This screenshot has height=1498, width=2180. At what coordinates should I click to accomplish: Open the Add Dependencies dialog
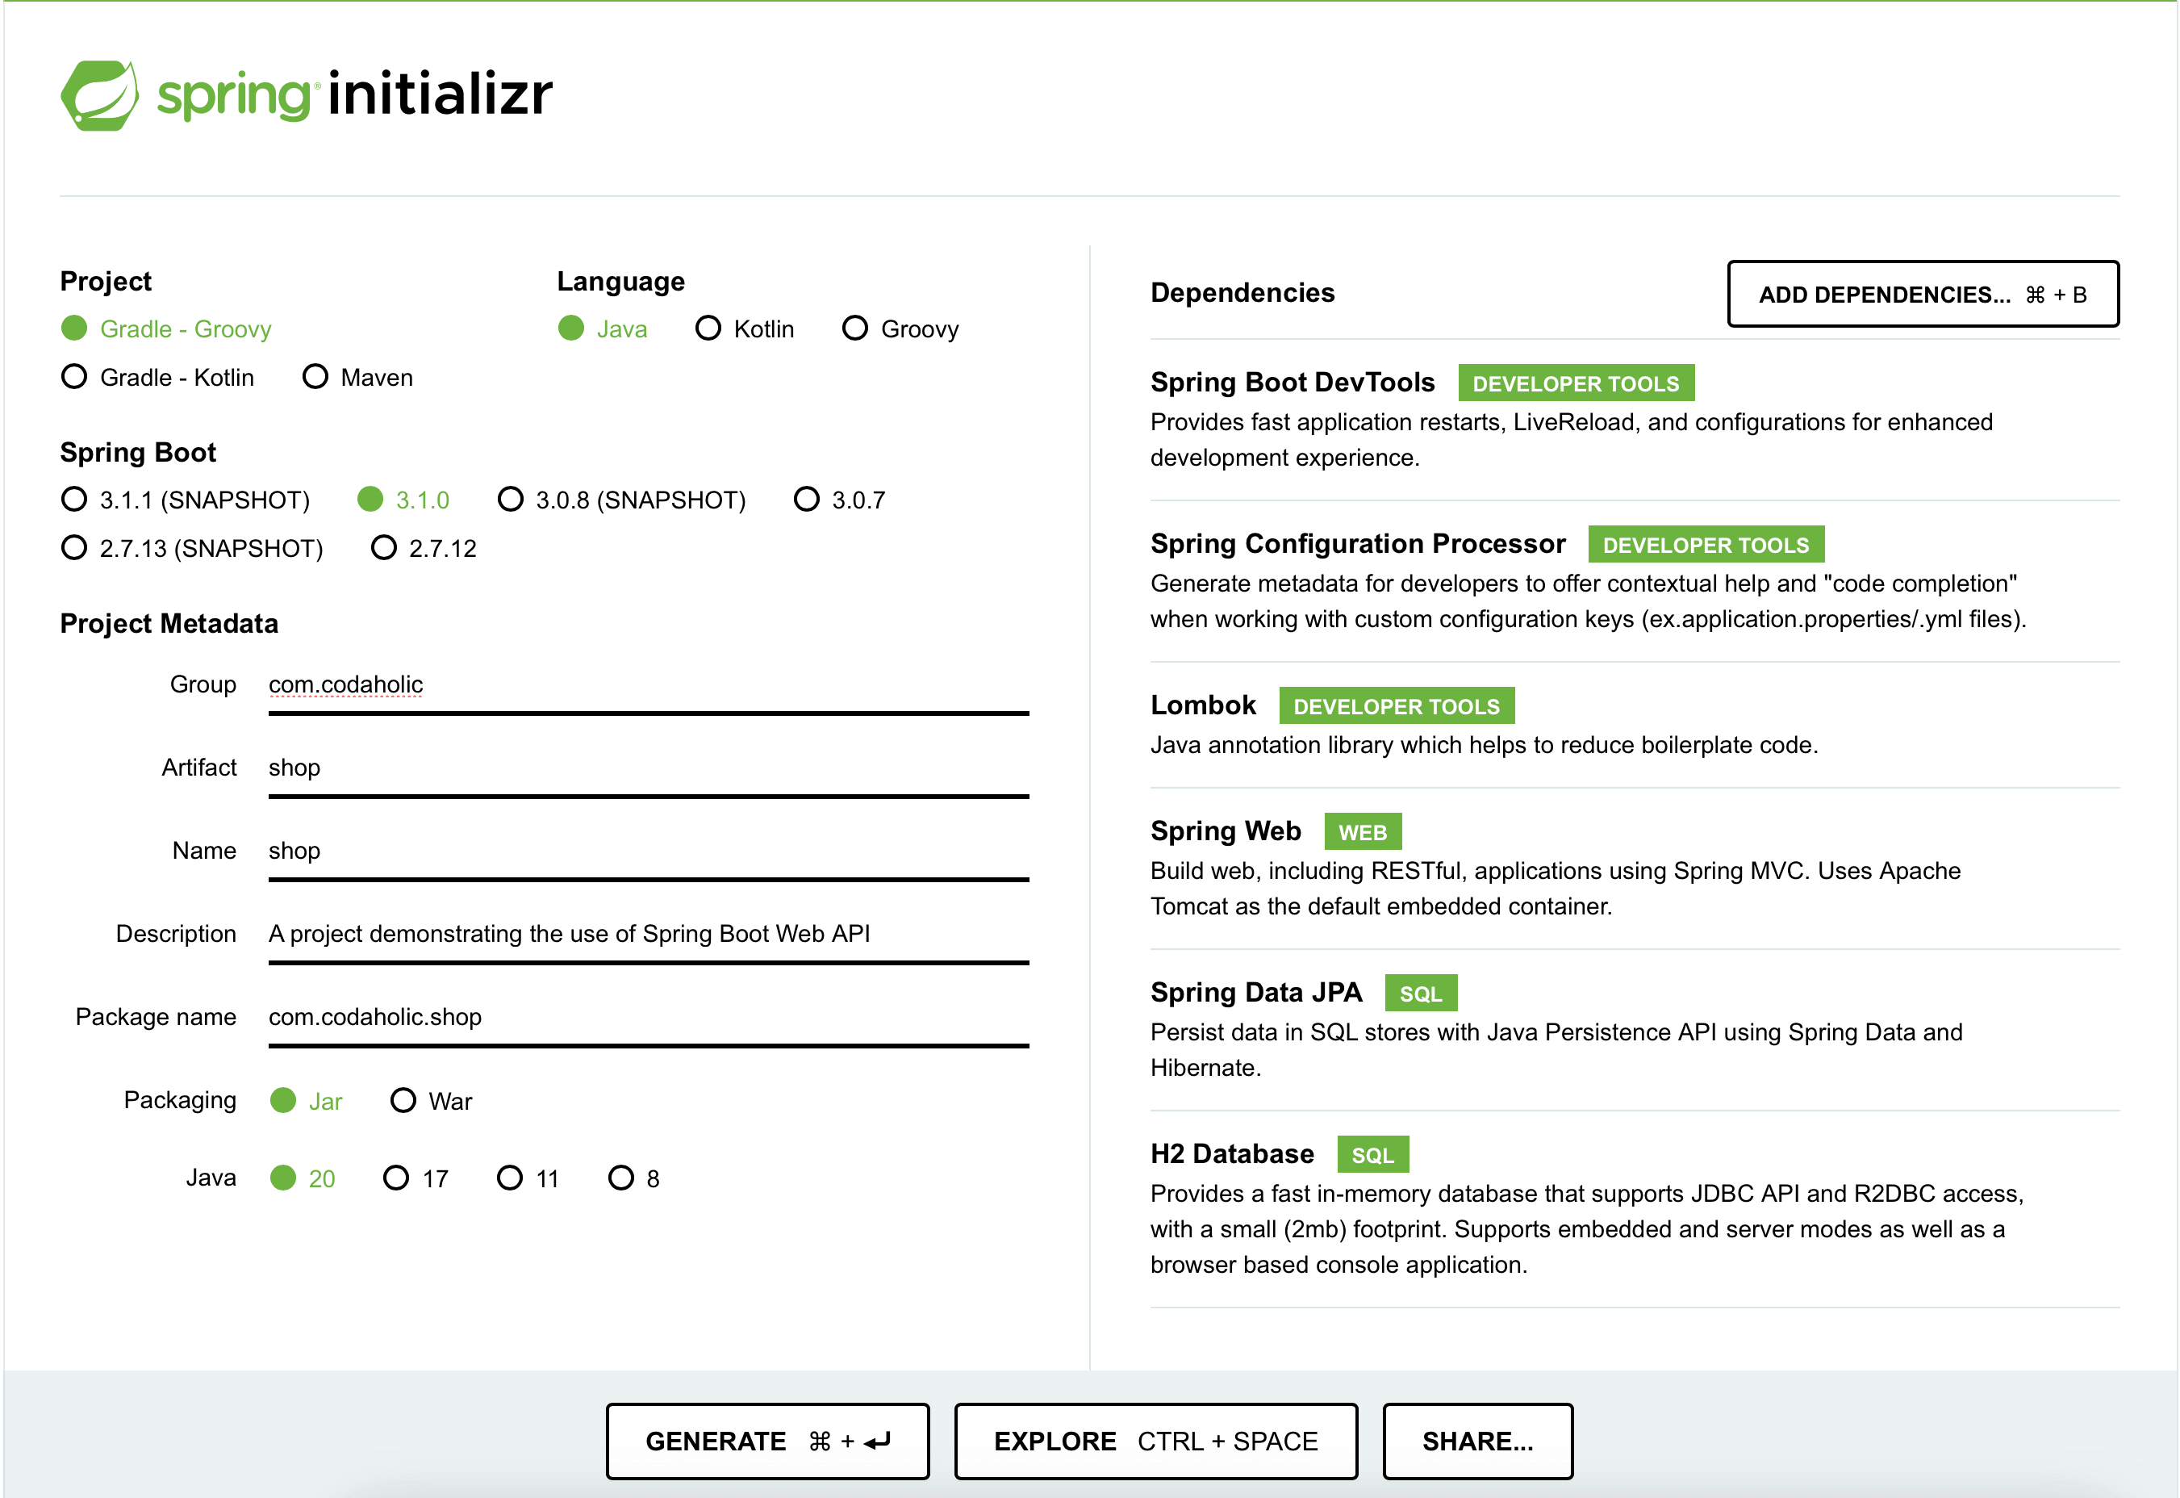[x=1923, y=295]
